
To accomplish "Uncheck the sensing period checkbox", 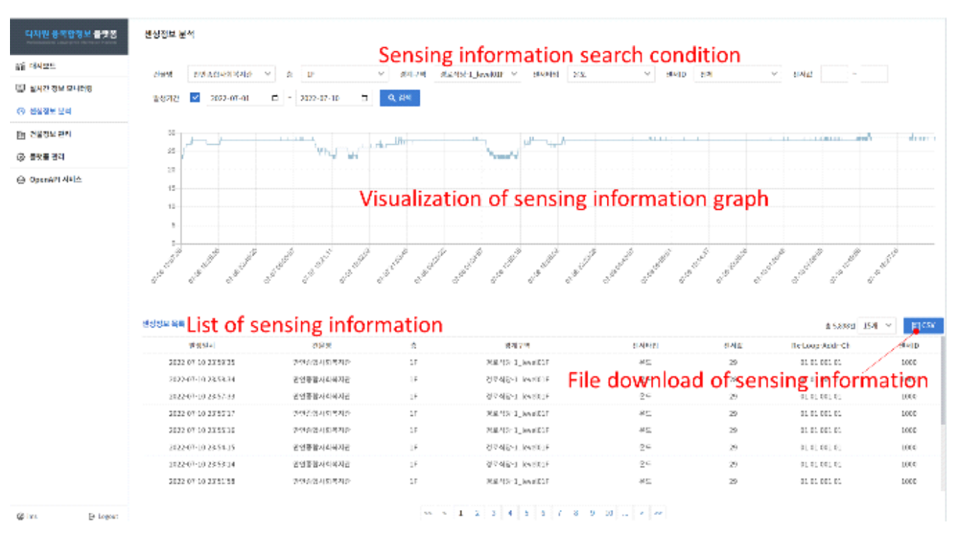I will pyautogui.click(x=195, y=98).
